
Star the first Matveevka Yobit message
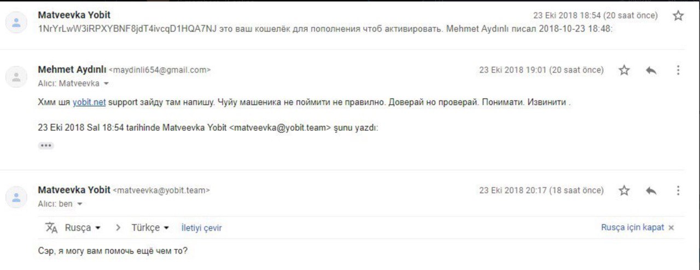(x=678, y=16)
